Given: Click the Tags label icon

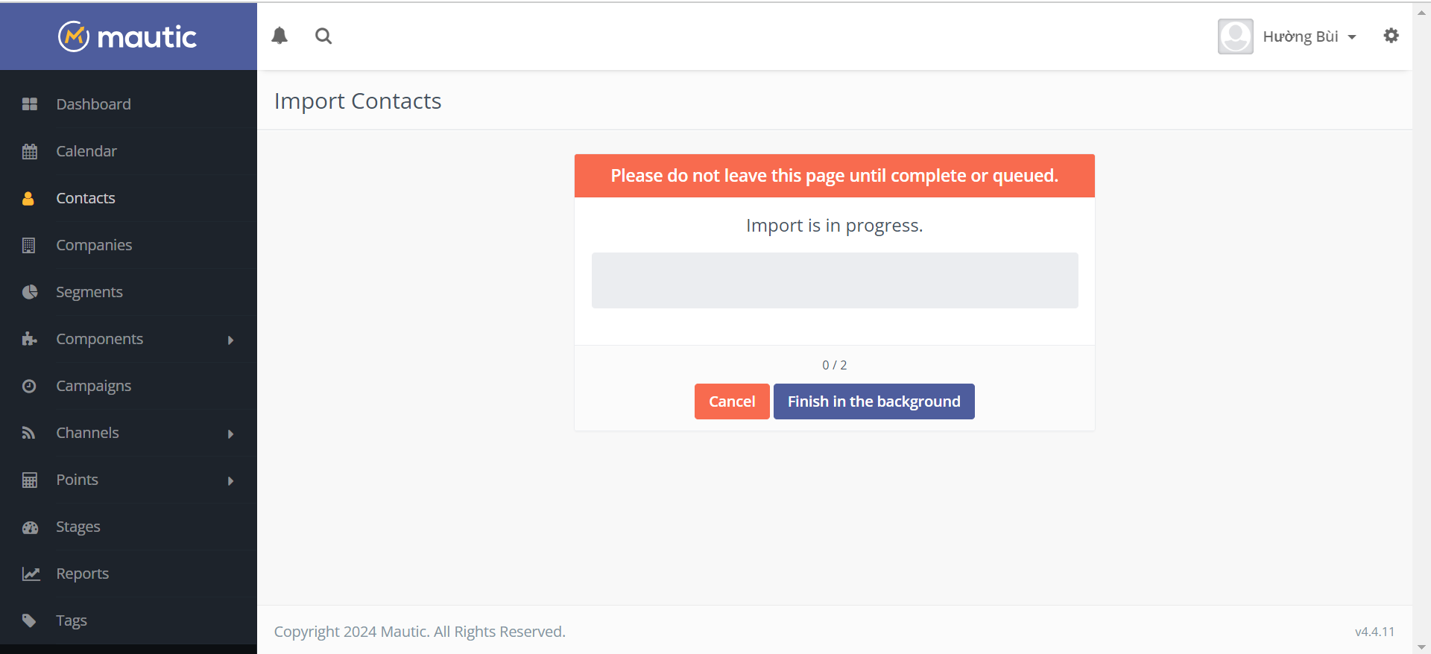Looking at the screenshot, I should (x=30, y=620).
